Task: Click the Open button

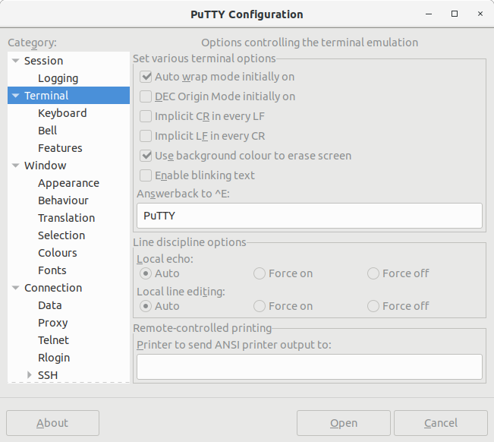Action: (x=344, y=423)
